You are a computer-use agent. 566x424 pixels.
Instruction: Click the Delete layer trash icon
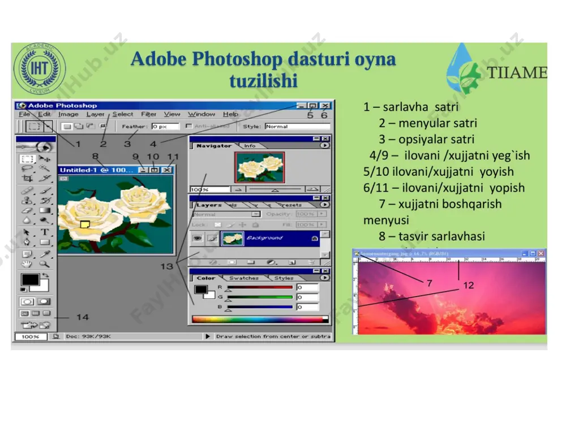tap(311, 262)
